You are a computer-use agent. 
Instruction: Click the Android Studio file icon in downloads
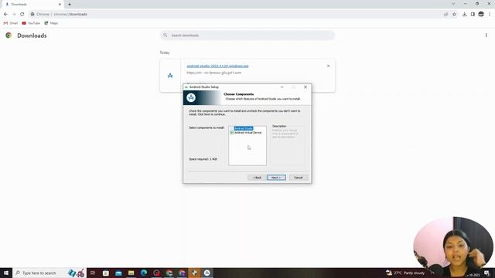[170, 76]
